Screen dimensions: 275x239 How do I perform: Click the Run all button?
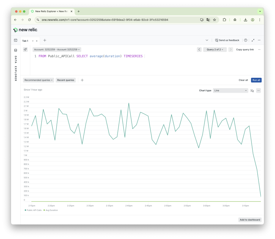coord(256,80)
